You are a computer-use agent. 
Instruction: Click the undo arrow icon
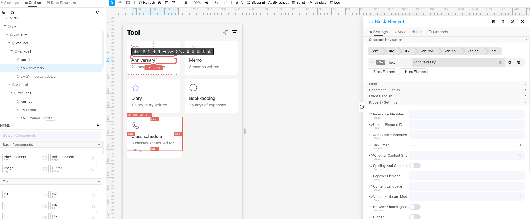(216, 3)
